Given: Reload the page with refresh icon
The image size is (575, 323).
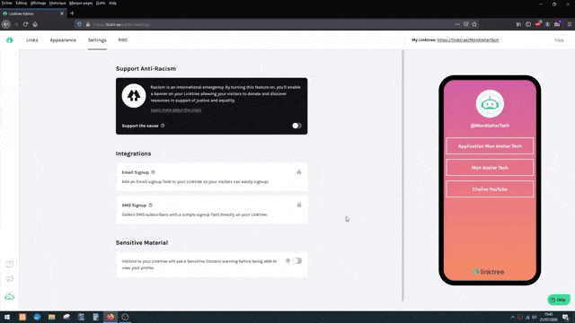Looking at the screenshot, I should 25,24.
